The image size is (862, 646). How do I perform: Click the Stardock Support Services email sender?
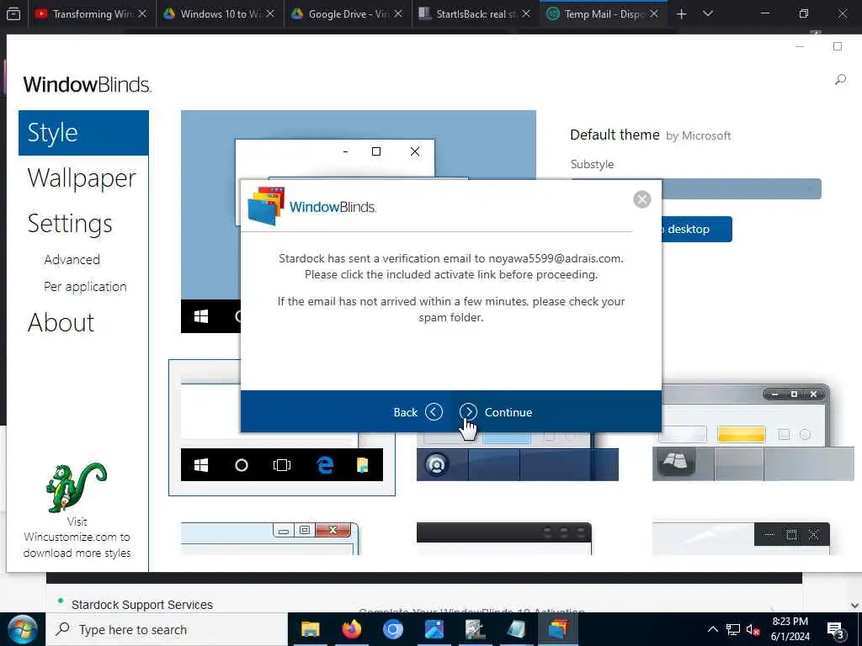[141, 605]
